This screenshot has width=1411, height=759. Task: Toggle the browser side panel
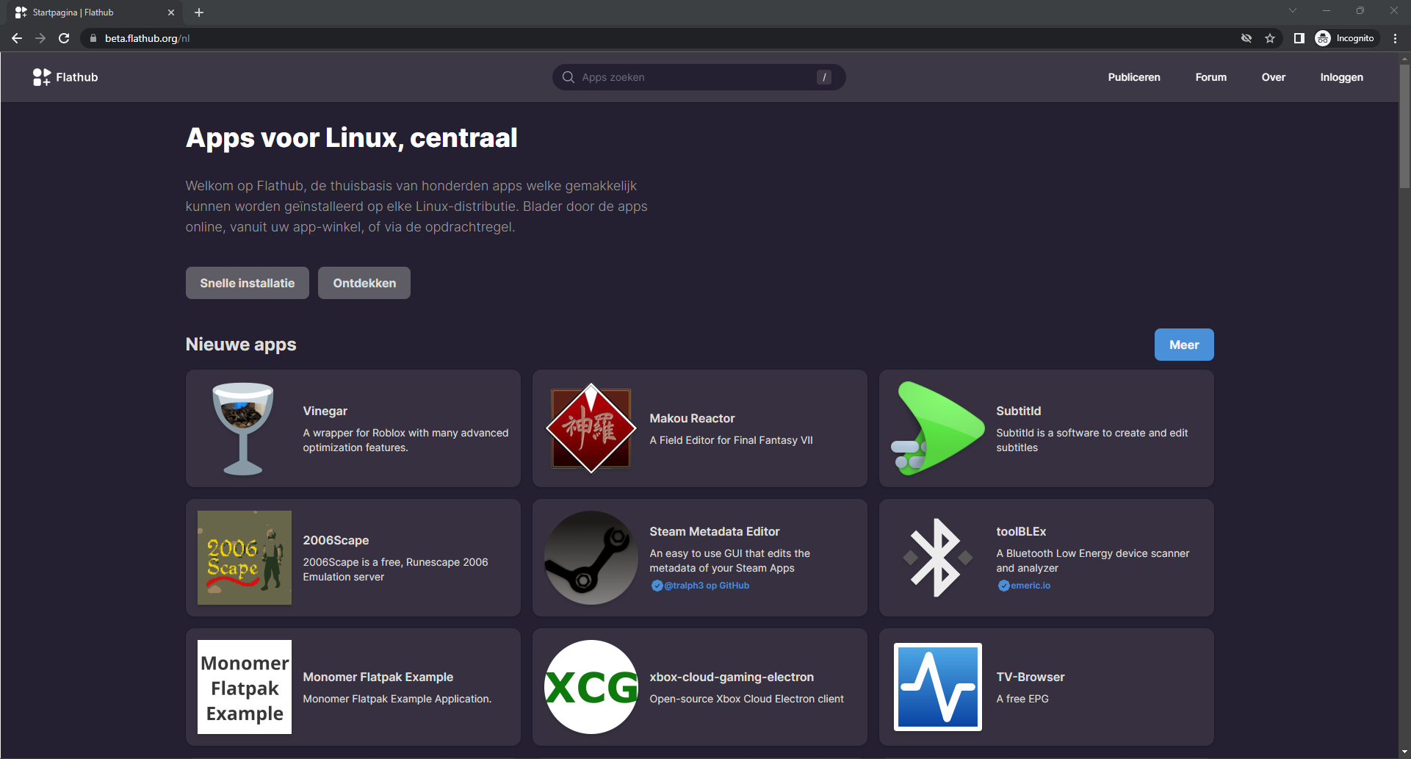[1299, 38]
